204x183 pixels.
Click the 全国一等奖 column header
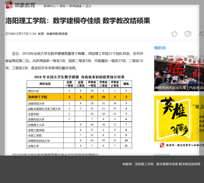click(x=69, y=84)
